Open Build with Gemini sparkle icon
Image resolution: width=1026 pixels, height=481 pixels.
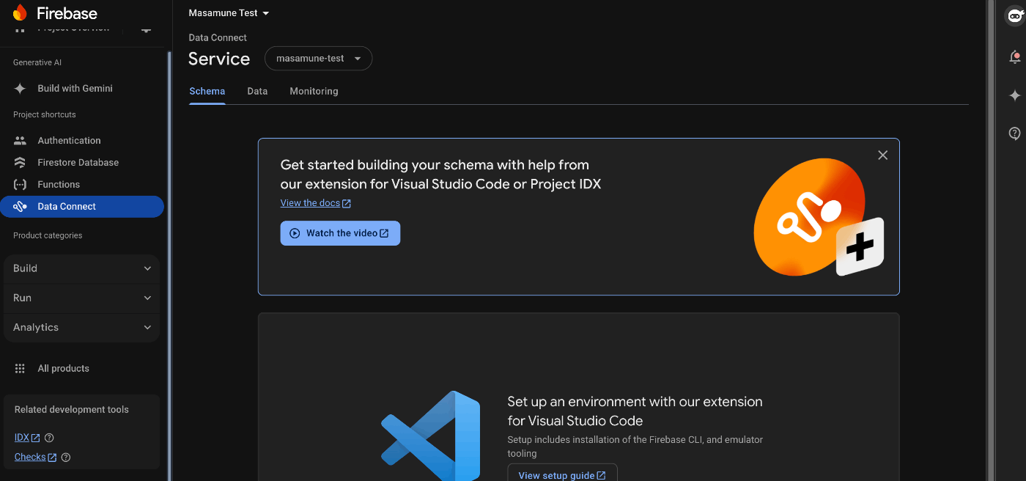(21, 88)
